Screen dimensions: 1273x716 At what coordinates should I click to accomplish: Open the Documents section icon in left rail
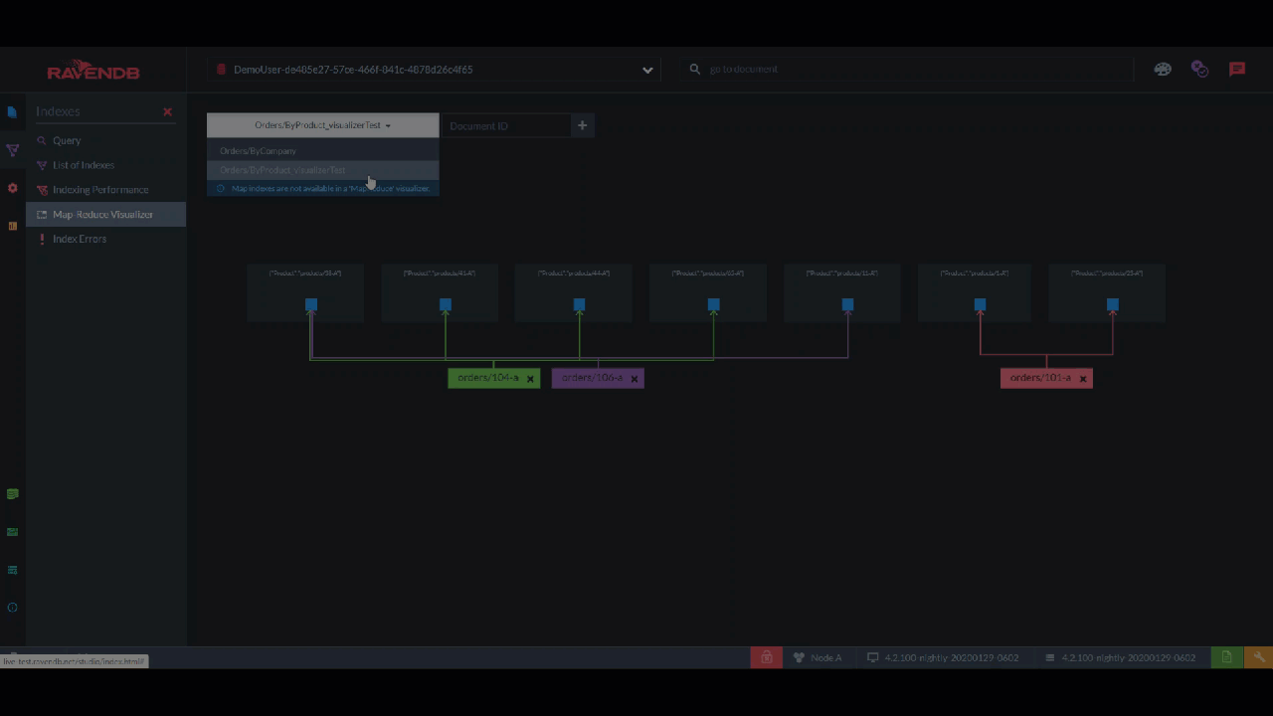(x=12, y=112)
